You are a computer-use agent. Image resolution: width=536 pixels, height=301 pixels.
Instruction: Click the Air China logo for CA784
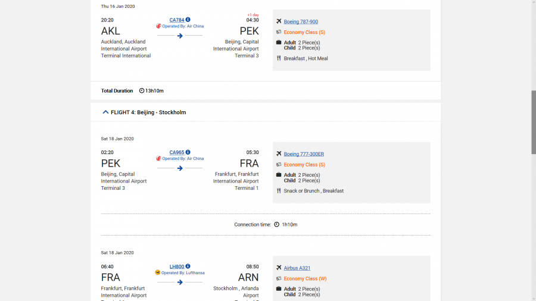pos(159,26)
